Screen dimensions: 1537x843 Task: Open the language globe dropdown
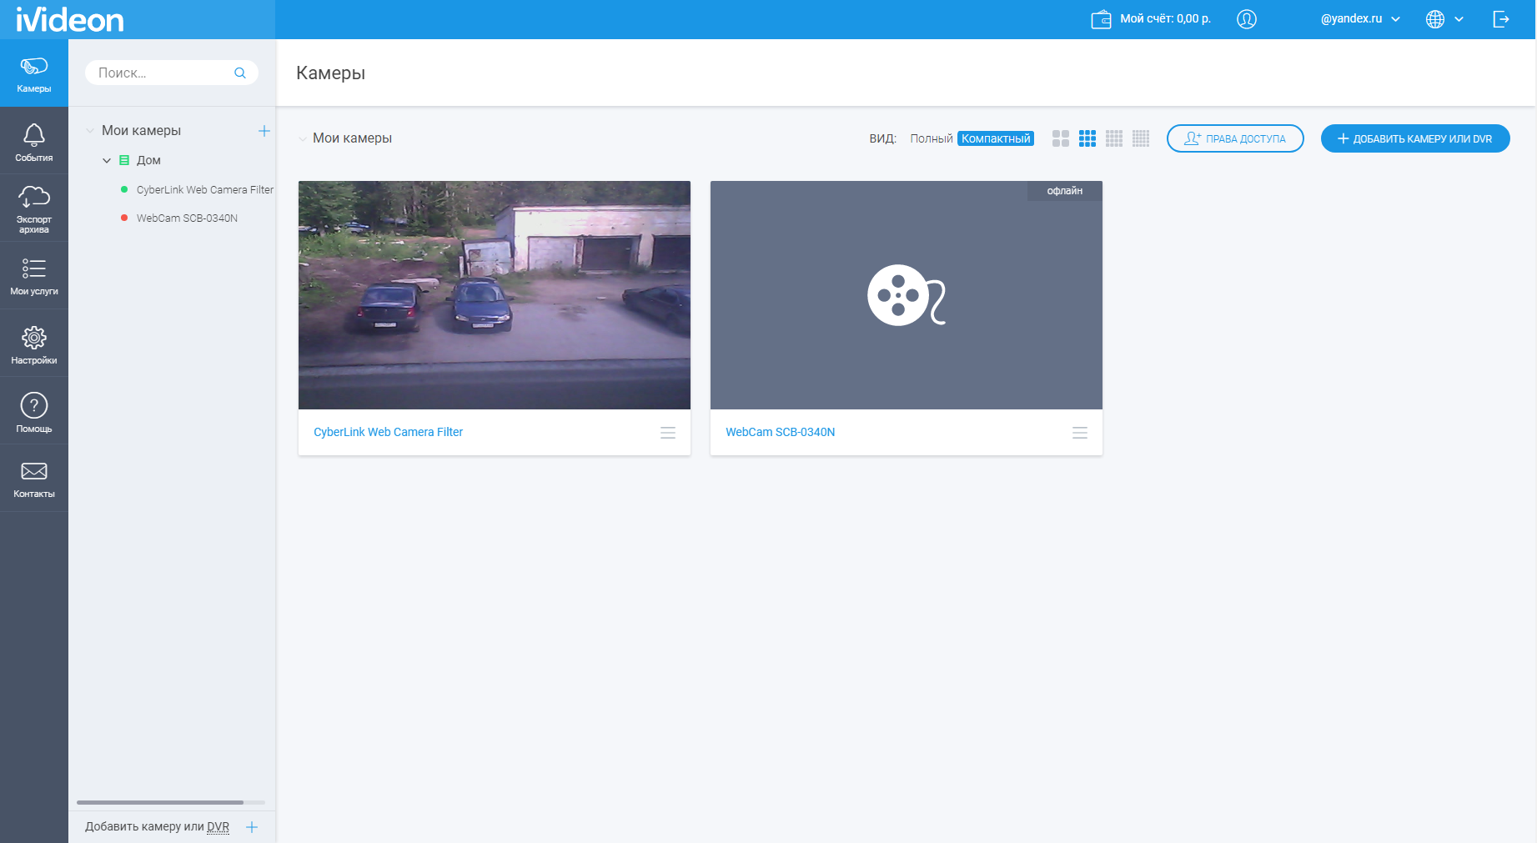pyautogui.click(x=1444, y=19)
